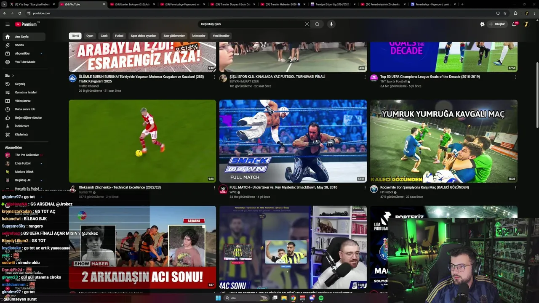Open more options for Şişli Spor turnuva video
This screenshot has height=303, width=539.
(365, 77)
